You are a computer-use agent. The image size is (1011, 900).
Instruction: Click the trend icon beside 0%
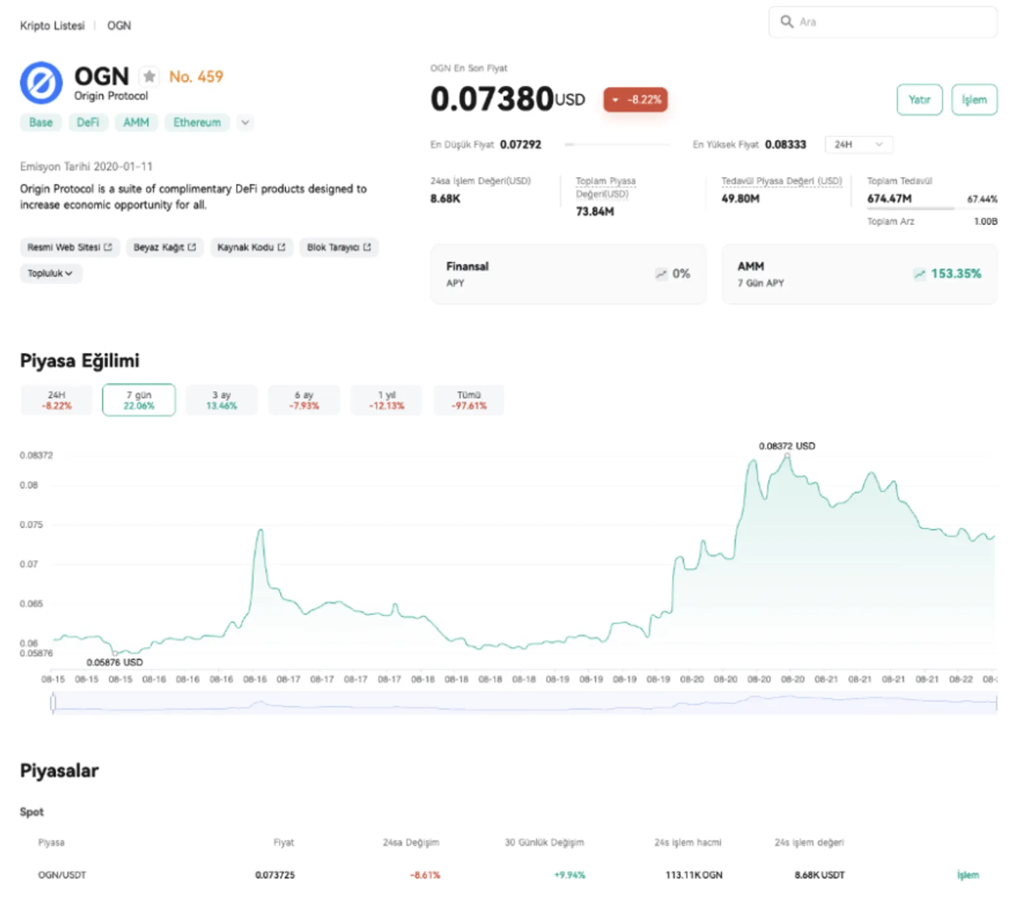tap(661, 274)
